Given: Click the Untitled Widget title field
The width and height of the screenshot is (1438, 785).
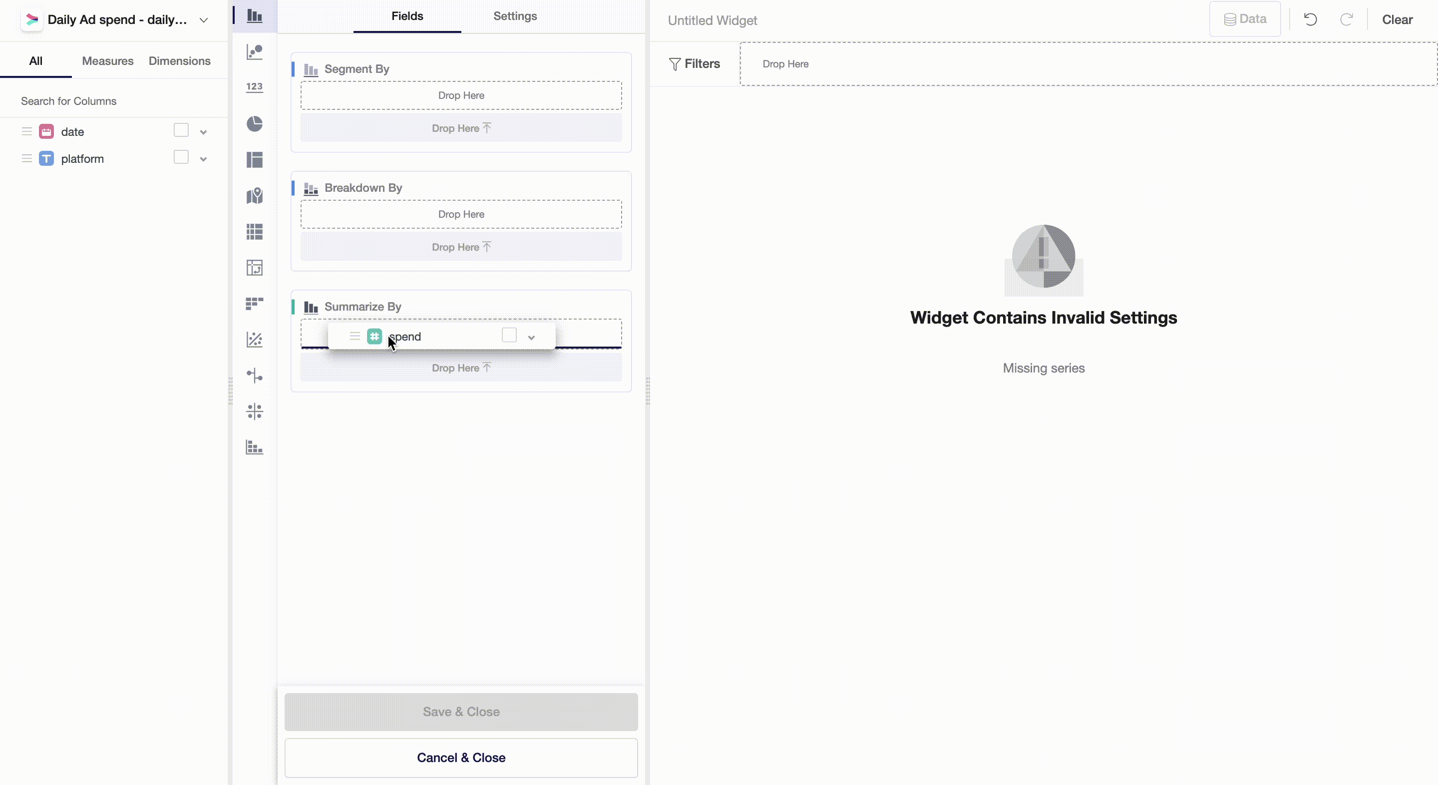Looking at the screenshot, I should (x=713, y=20).
